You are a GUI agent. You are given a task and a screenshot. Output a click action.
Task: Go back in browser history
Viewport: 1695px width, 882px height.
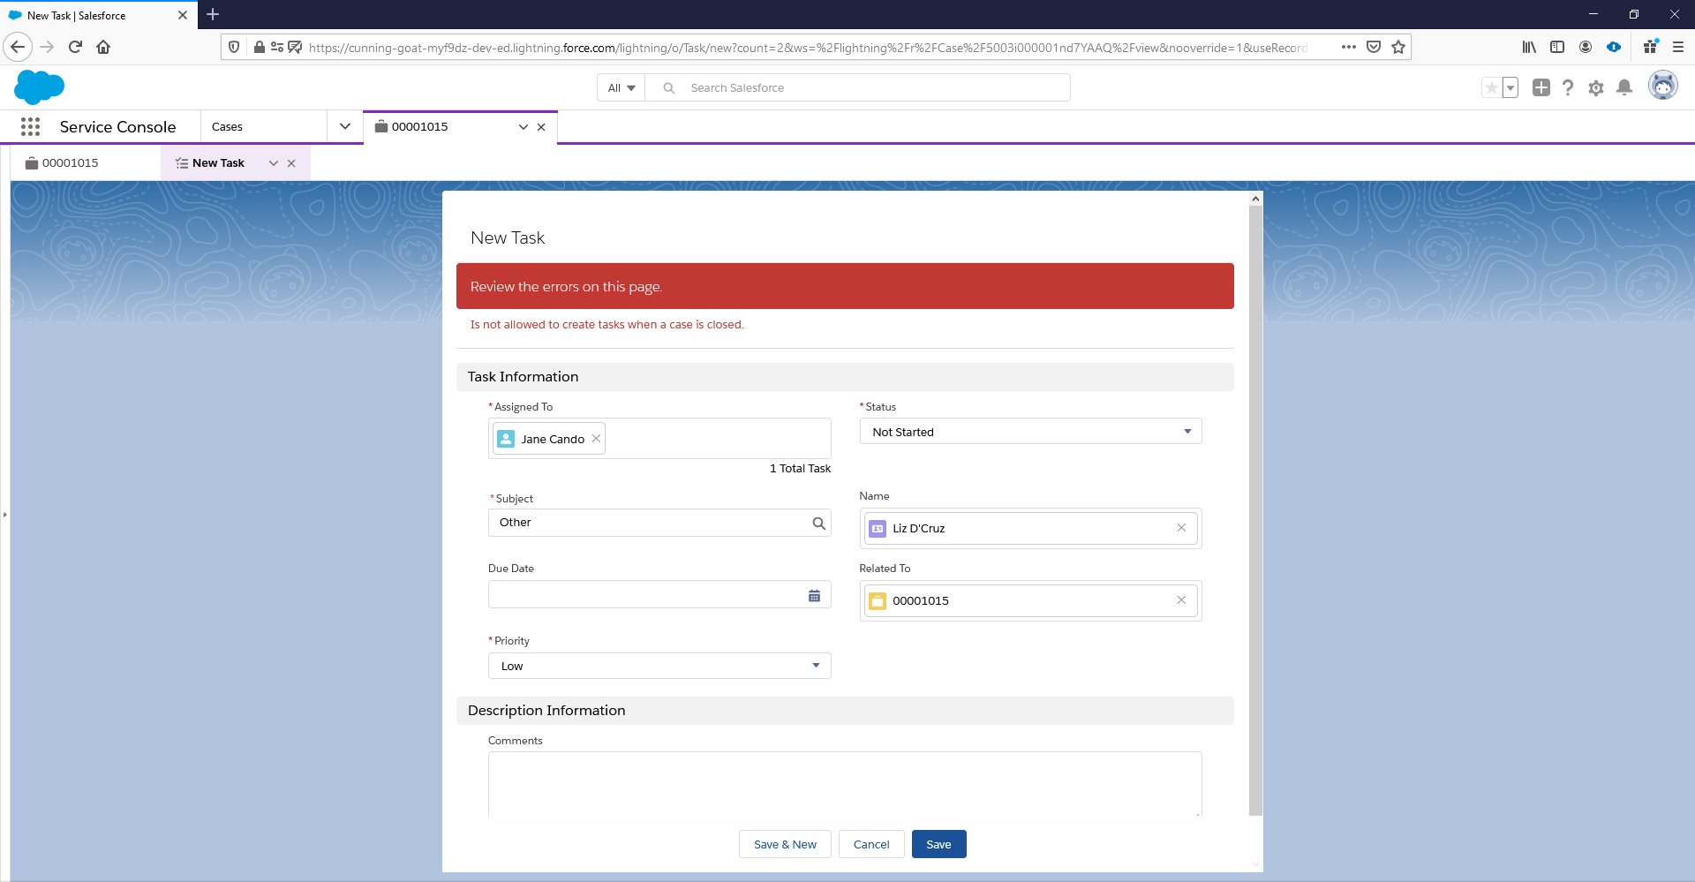coord(18,47)
